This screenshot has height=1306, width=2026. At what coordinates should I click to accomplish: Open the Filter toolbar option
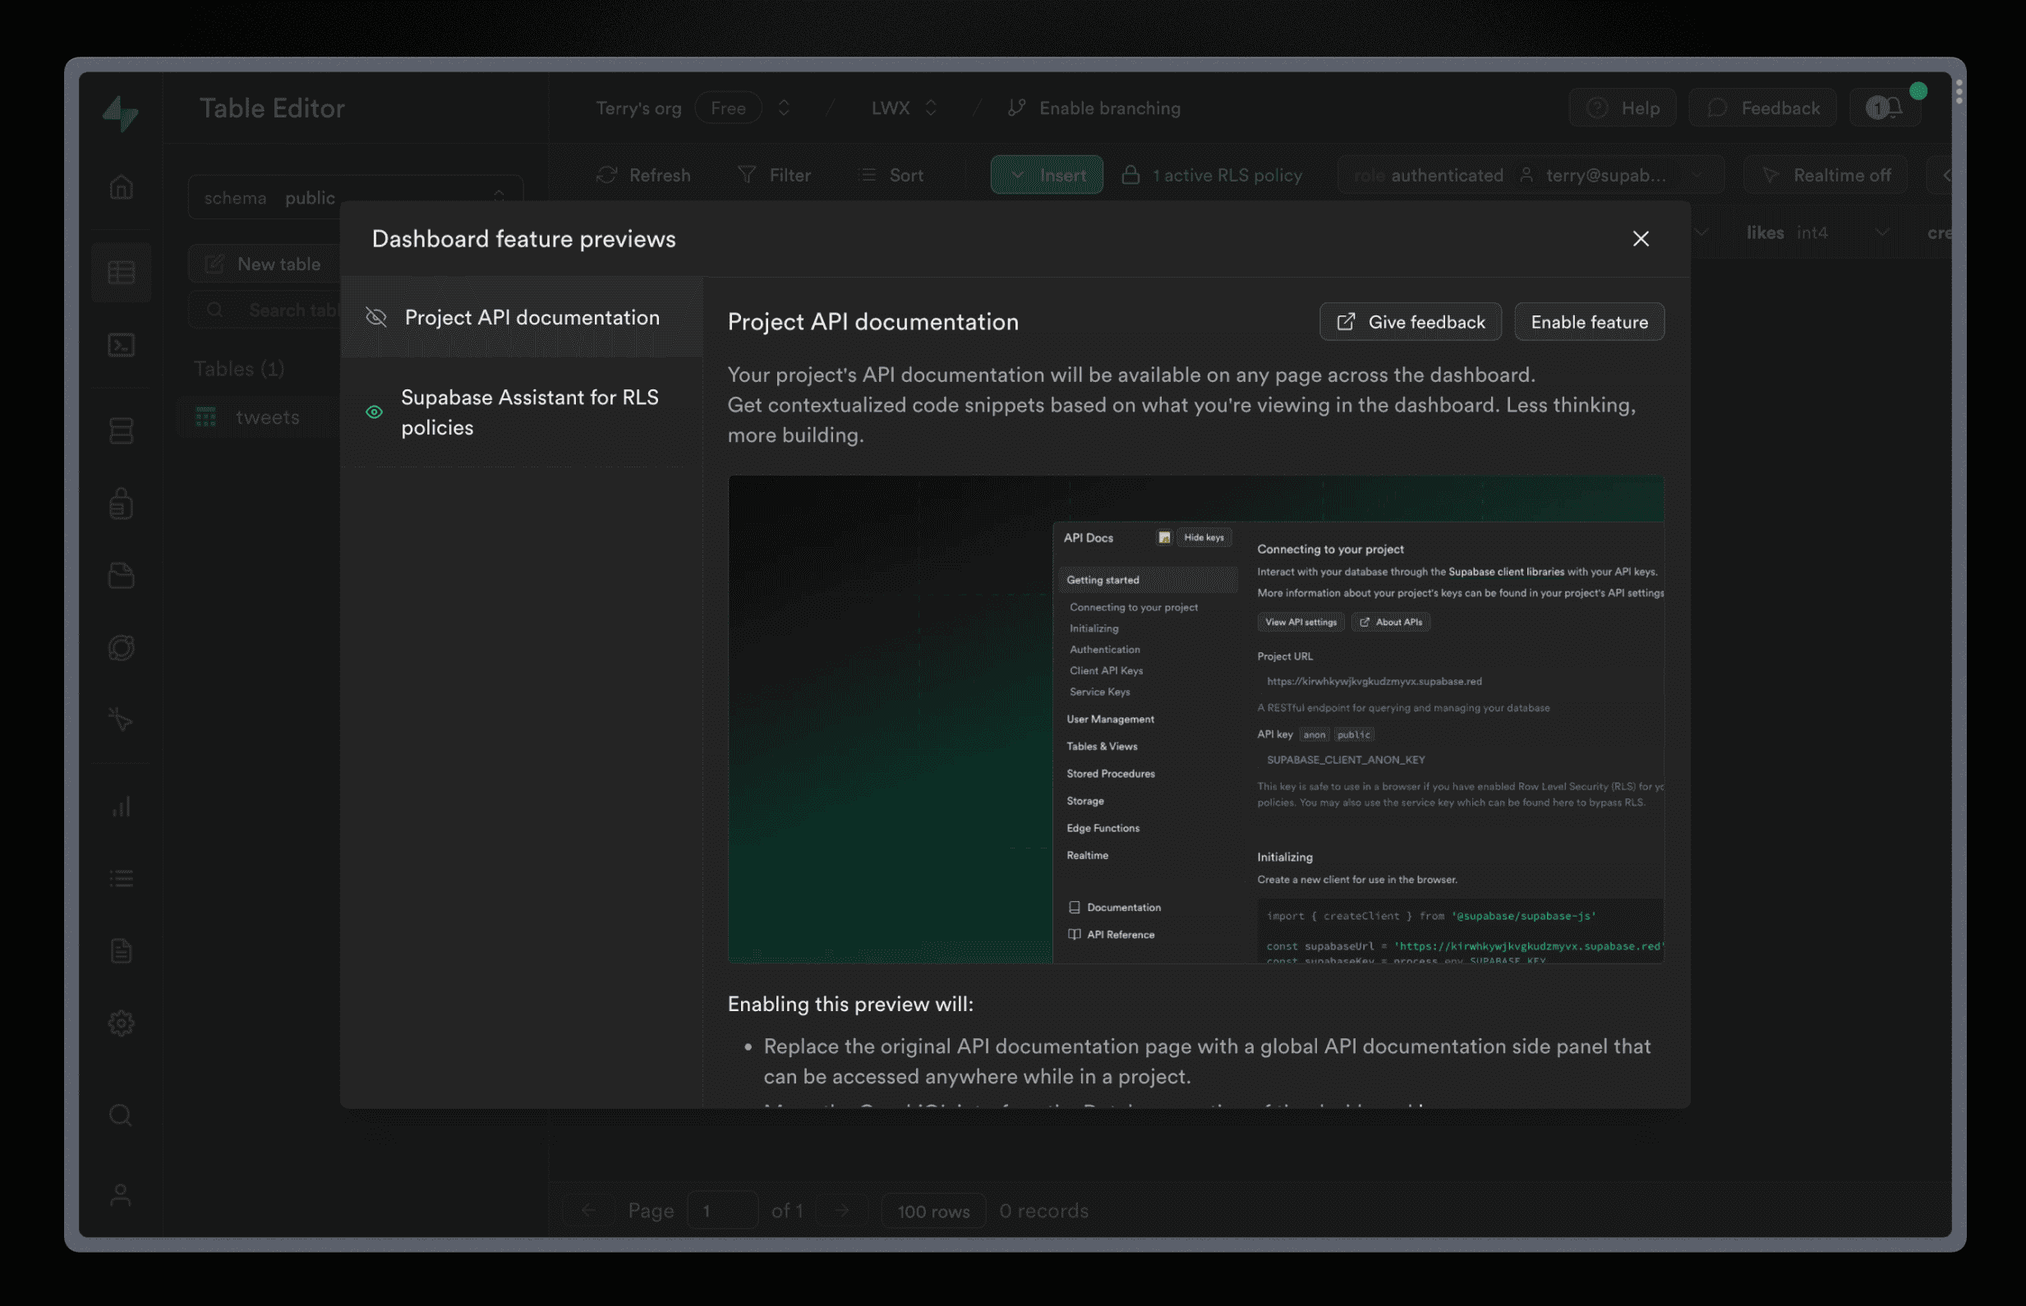tap(773, 175)
